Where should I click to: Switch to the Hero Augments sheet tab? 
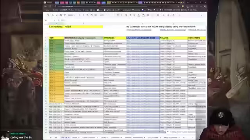tap(170, 137)
